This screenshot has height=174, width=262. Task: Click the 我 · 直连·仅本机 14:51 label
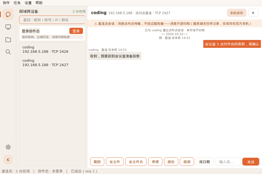(x=175, y=38)
